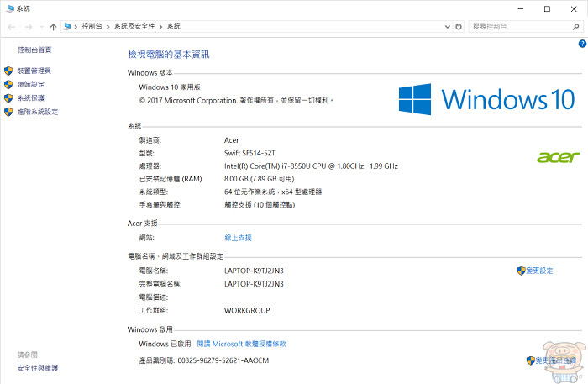Viewport: 588px width, 384px height.
Task: Click the Intel Core i7-8550U processor text
Action: 311,166
